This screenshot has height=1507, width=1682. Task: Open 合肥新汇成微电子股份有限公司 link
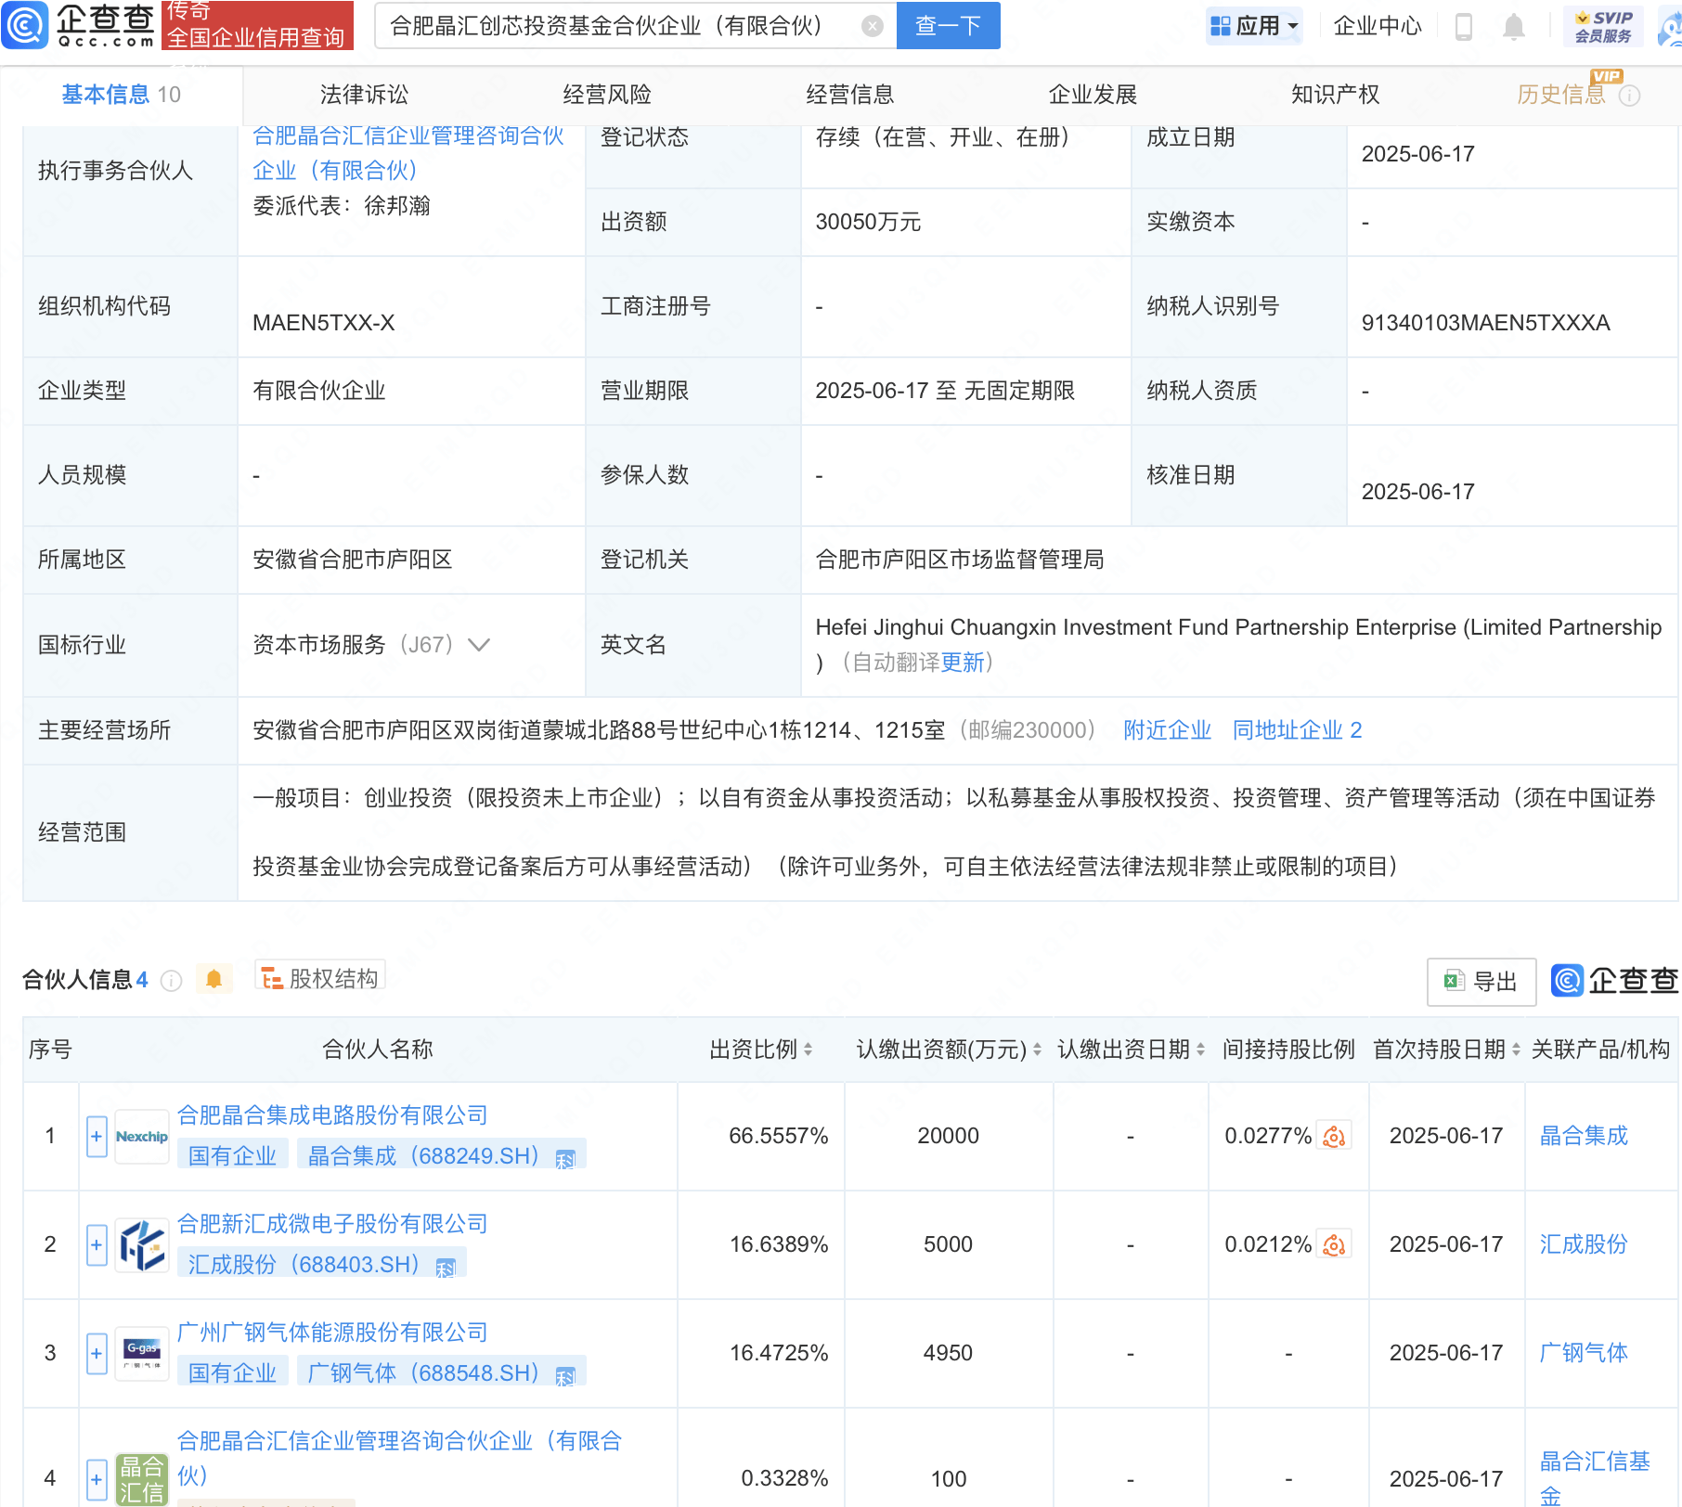332,1224
